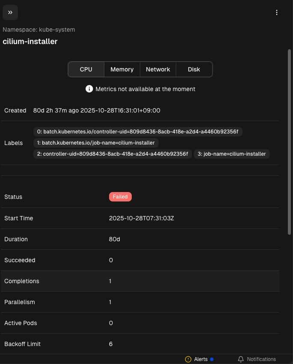Select the controller-uid label chip
The width and height of the screenshot is (293, 364).
click(112, 154)
